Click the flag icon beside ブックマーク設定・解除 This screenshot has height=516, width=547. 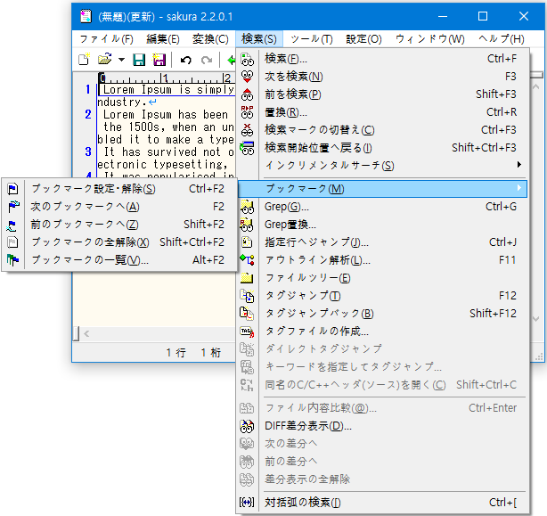click(12, 189)
